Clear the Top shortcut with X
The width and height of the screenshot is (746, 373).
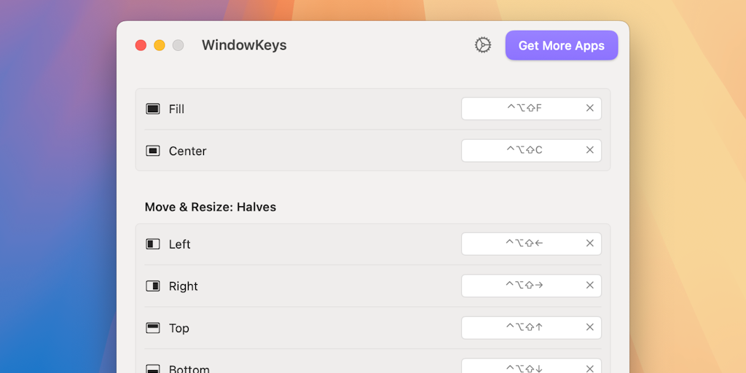coord(590,327)
